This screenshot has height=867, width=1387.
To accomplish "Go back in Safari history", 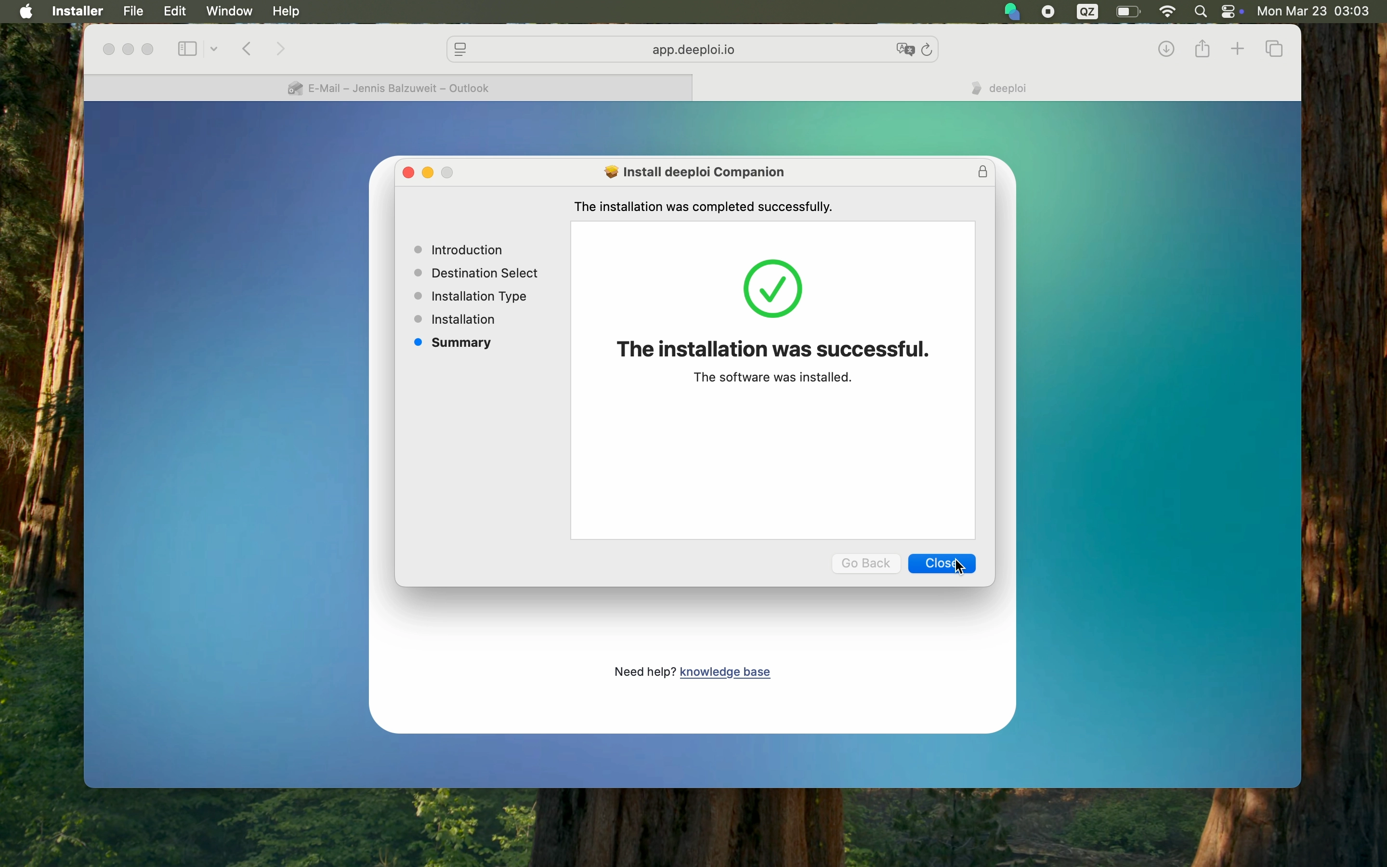I will coord(248,49).
